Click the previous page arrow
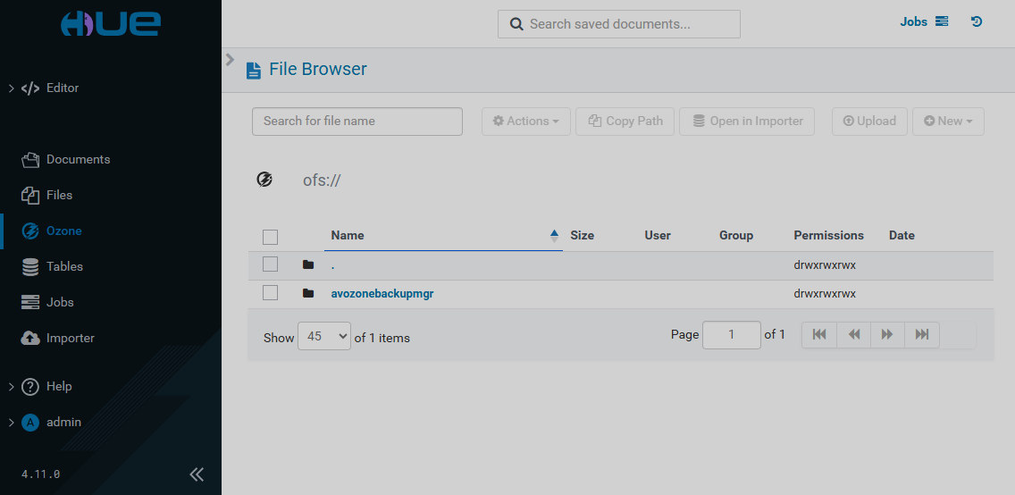 click(854, 334)
